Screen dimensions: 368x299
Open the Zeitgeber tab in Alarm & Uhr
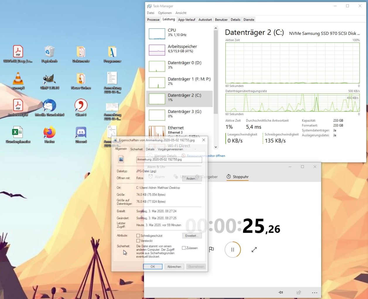(206, 177)
